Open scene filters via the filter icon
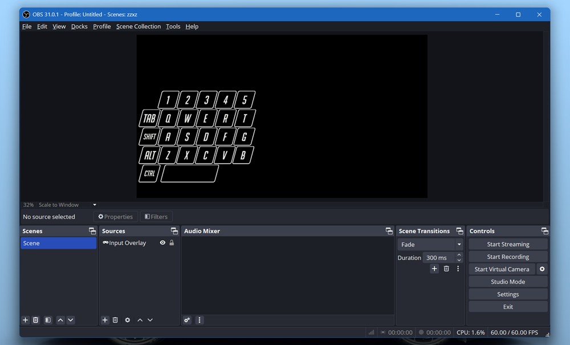The width and height of the screenshot is (570, 345). [47, 320]
